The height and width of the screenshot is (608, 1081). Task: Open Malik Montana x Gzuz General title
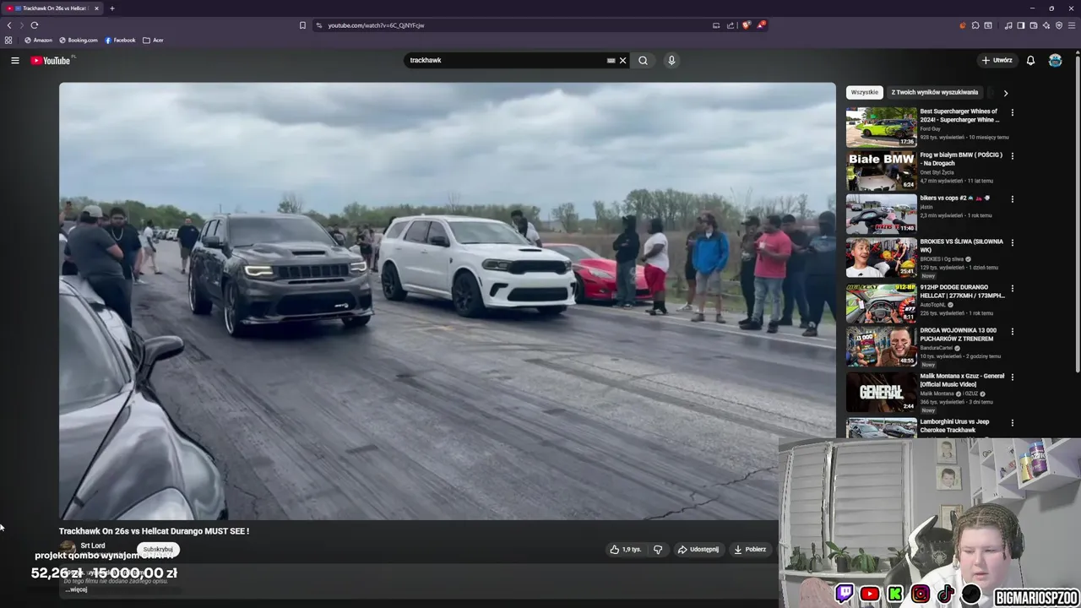point(961,380)
